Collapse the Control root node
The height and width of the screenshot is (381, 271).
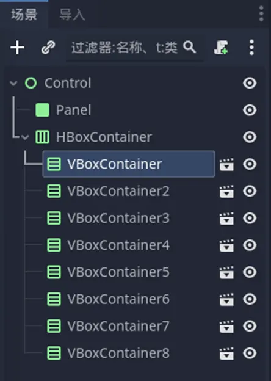tap(13, 83)
